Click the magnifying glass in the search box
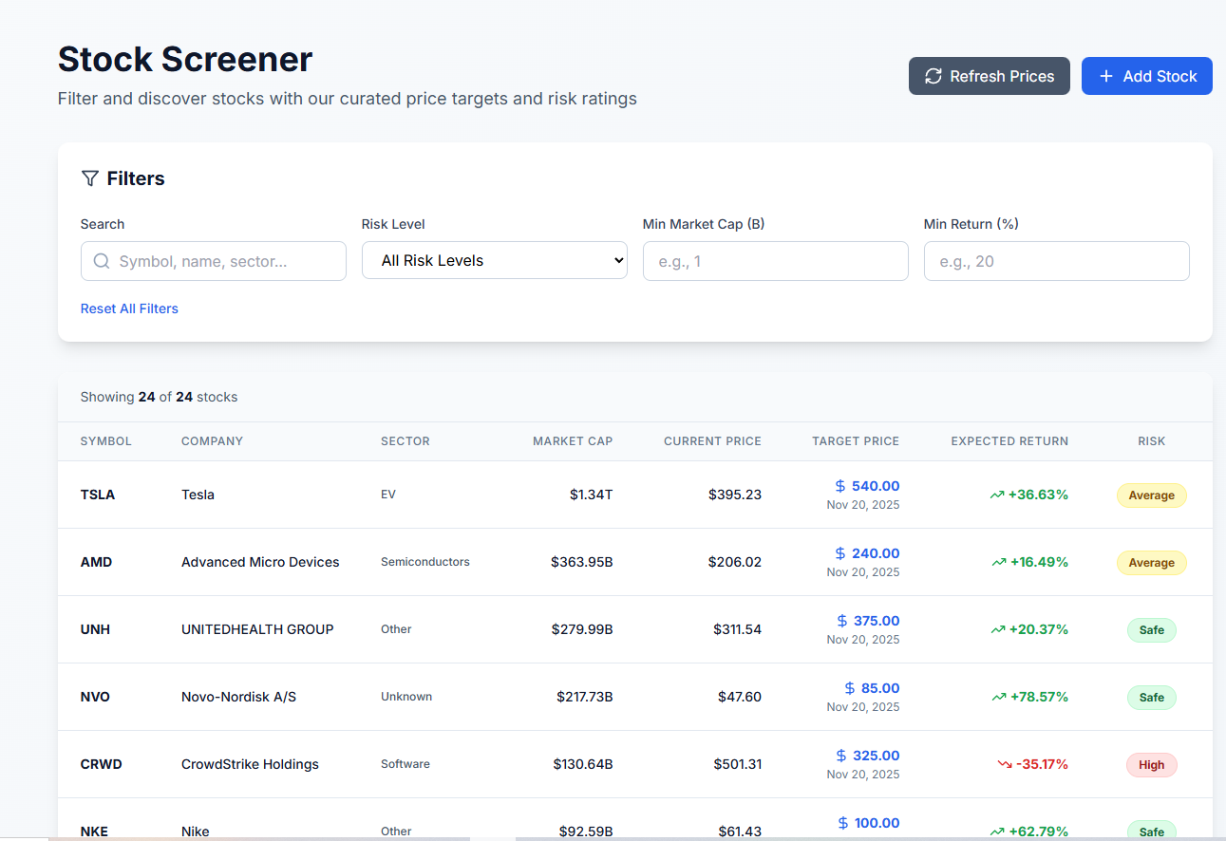The image size is (1226, 841). tap(102, 260)
